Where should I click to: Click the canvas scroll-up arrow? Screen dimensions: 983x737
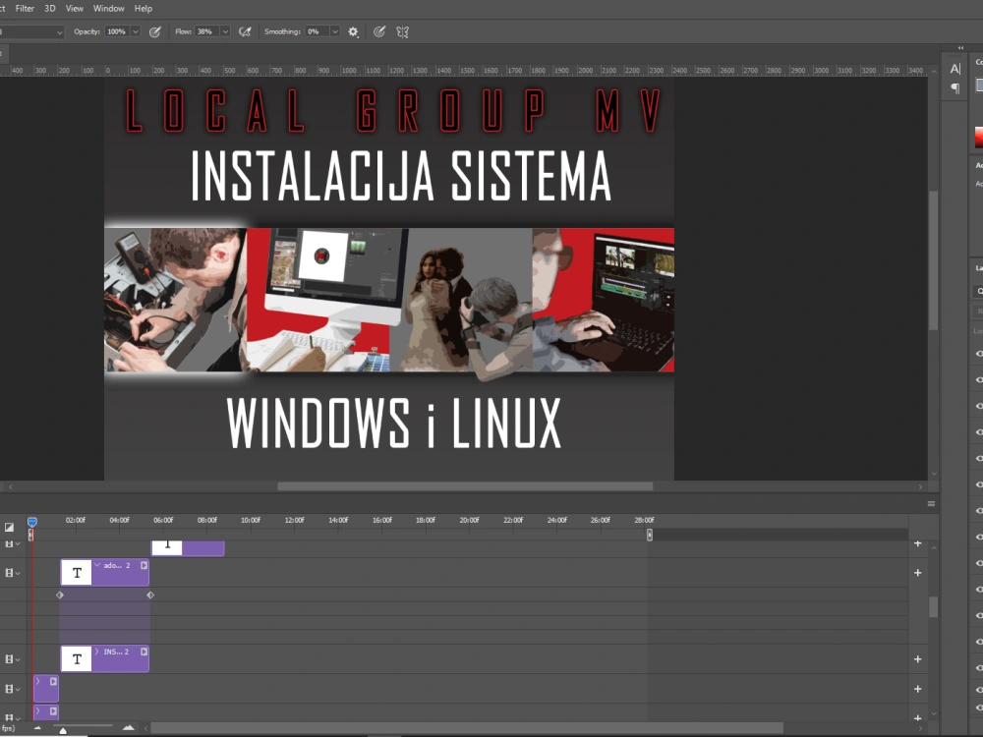[x=934, y=72]
